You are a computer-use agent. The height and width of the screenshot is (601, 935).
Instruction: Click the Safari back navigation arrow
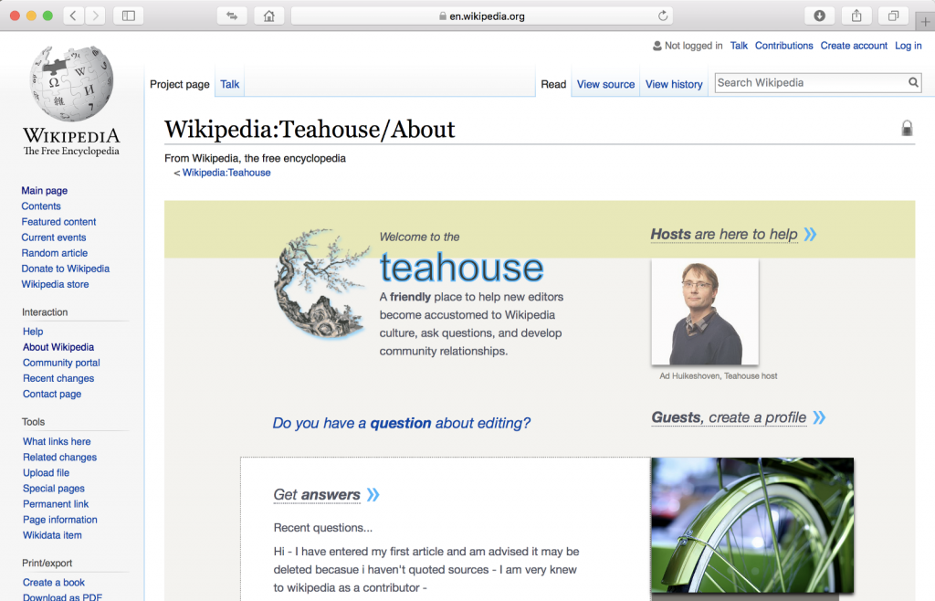(x=73, y=16)
